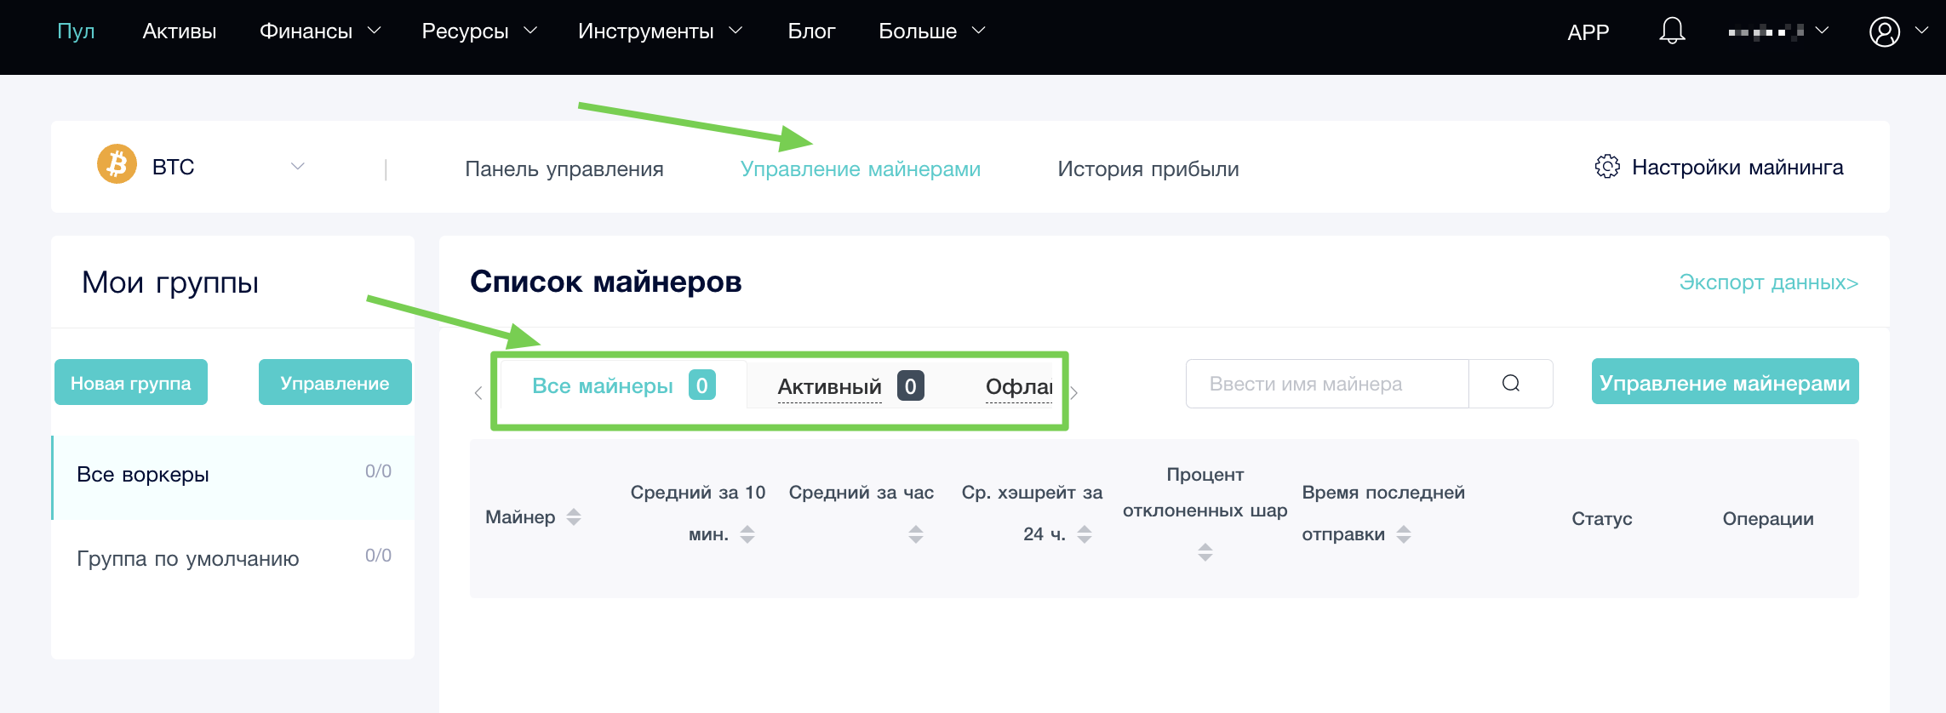Open BTC coin selector dropdown
The image size is (1946, 713).
[297, 166]
